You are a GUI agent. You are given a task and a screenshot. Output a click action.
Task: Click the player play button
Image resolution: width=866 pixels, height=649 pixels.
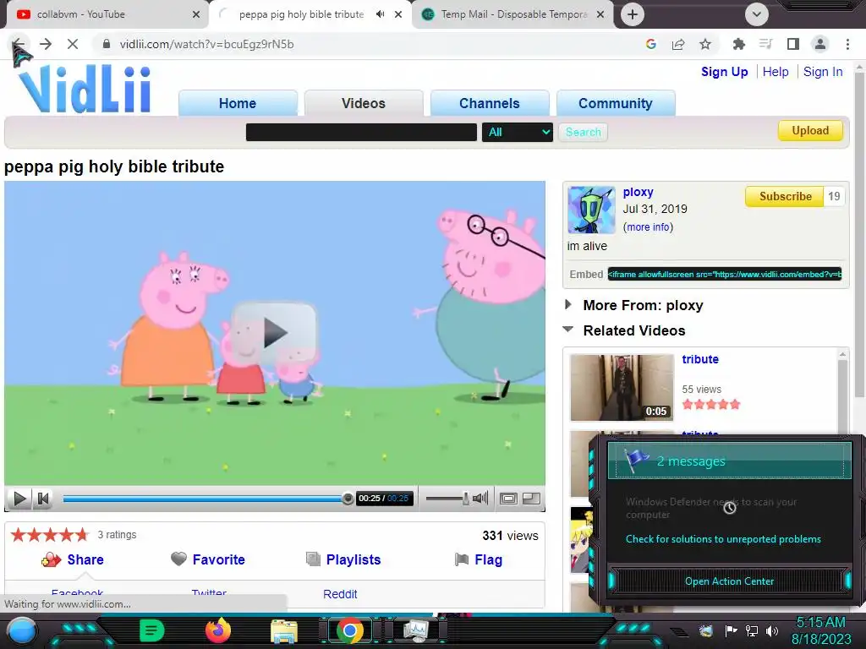(x=19, y=499)
